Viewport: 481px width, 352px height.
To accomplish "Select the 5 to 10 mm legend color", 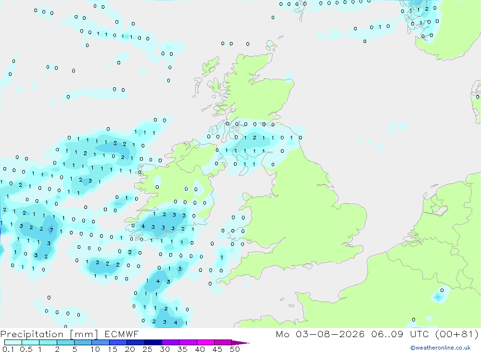I will coord(83,342).
